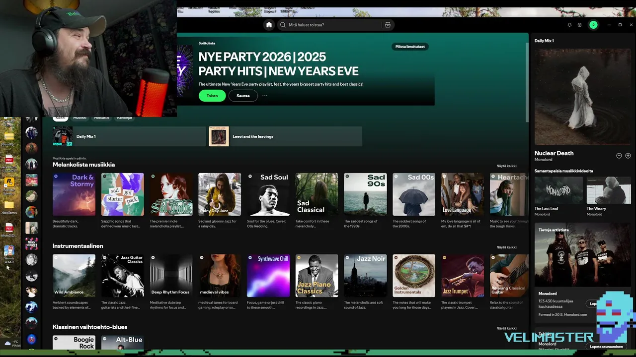
Task: Open the medieval vibes playlist
Action: tap(220, 276)
